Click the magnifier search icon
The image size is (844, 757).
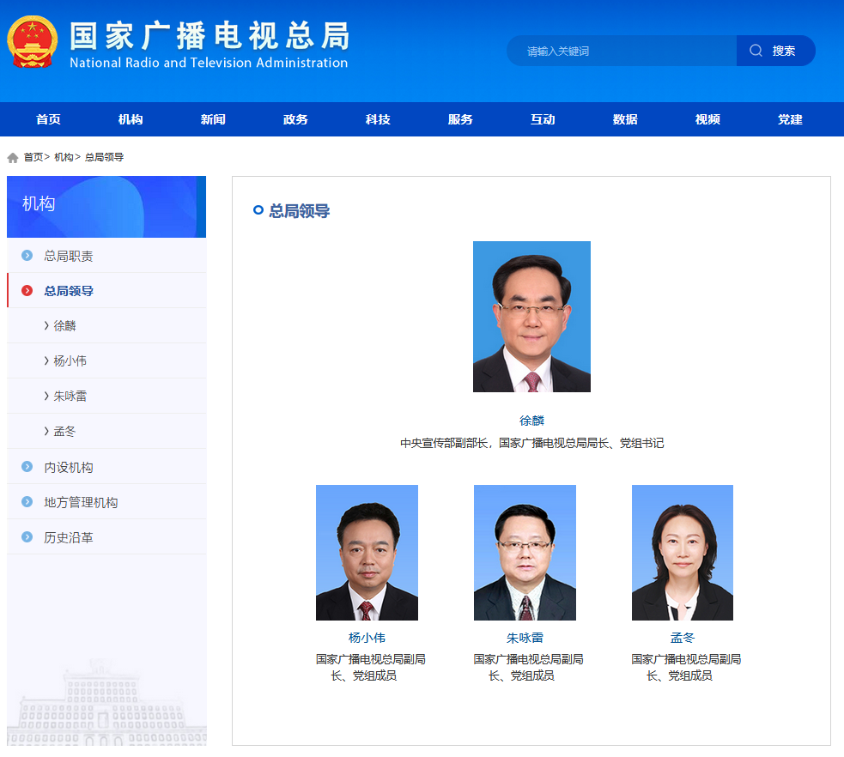point(756,51)
